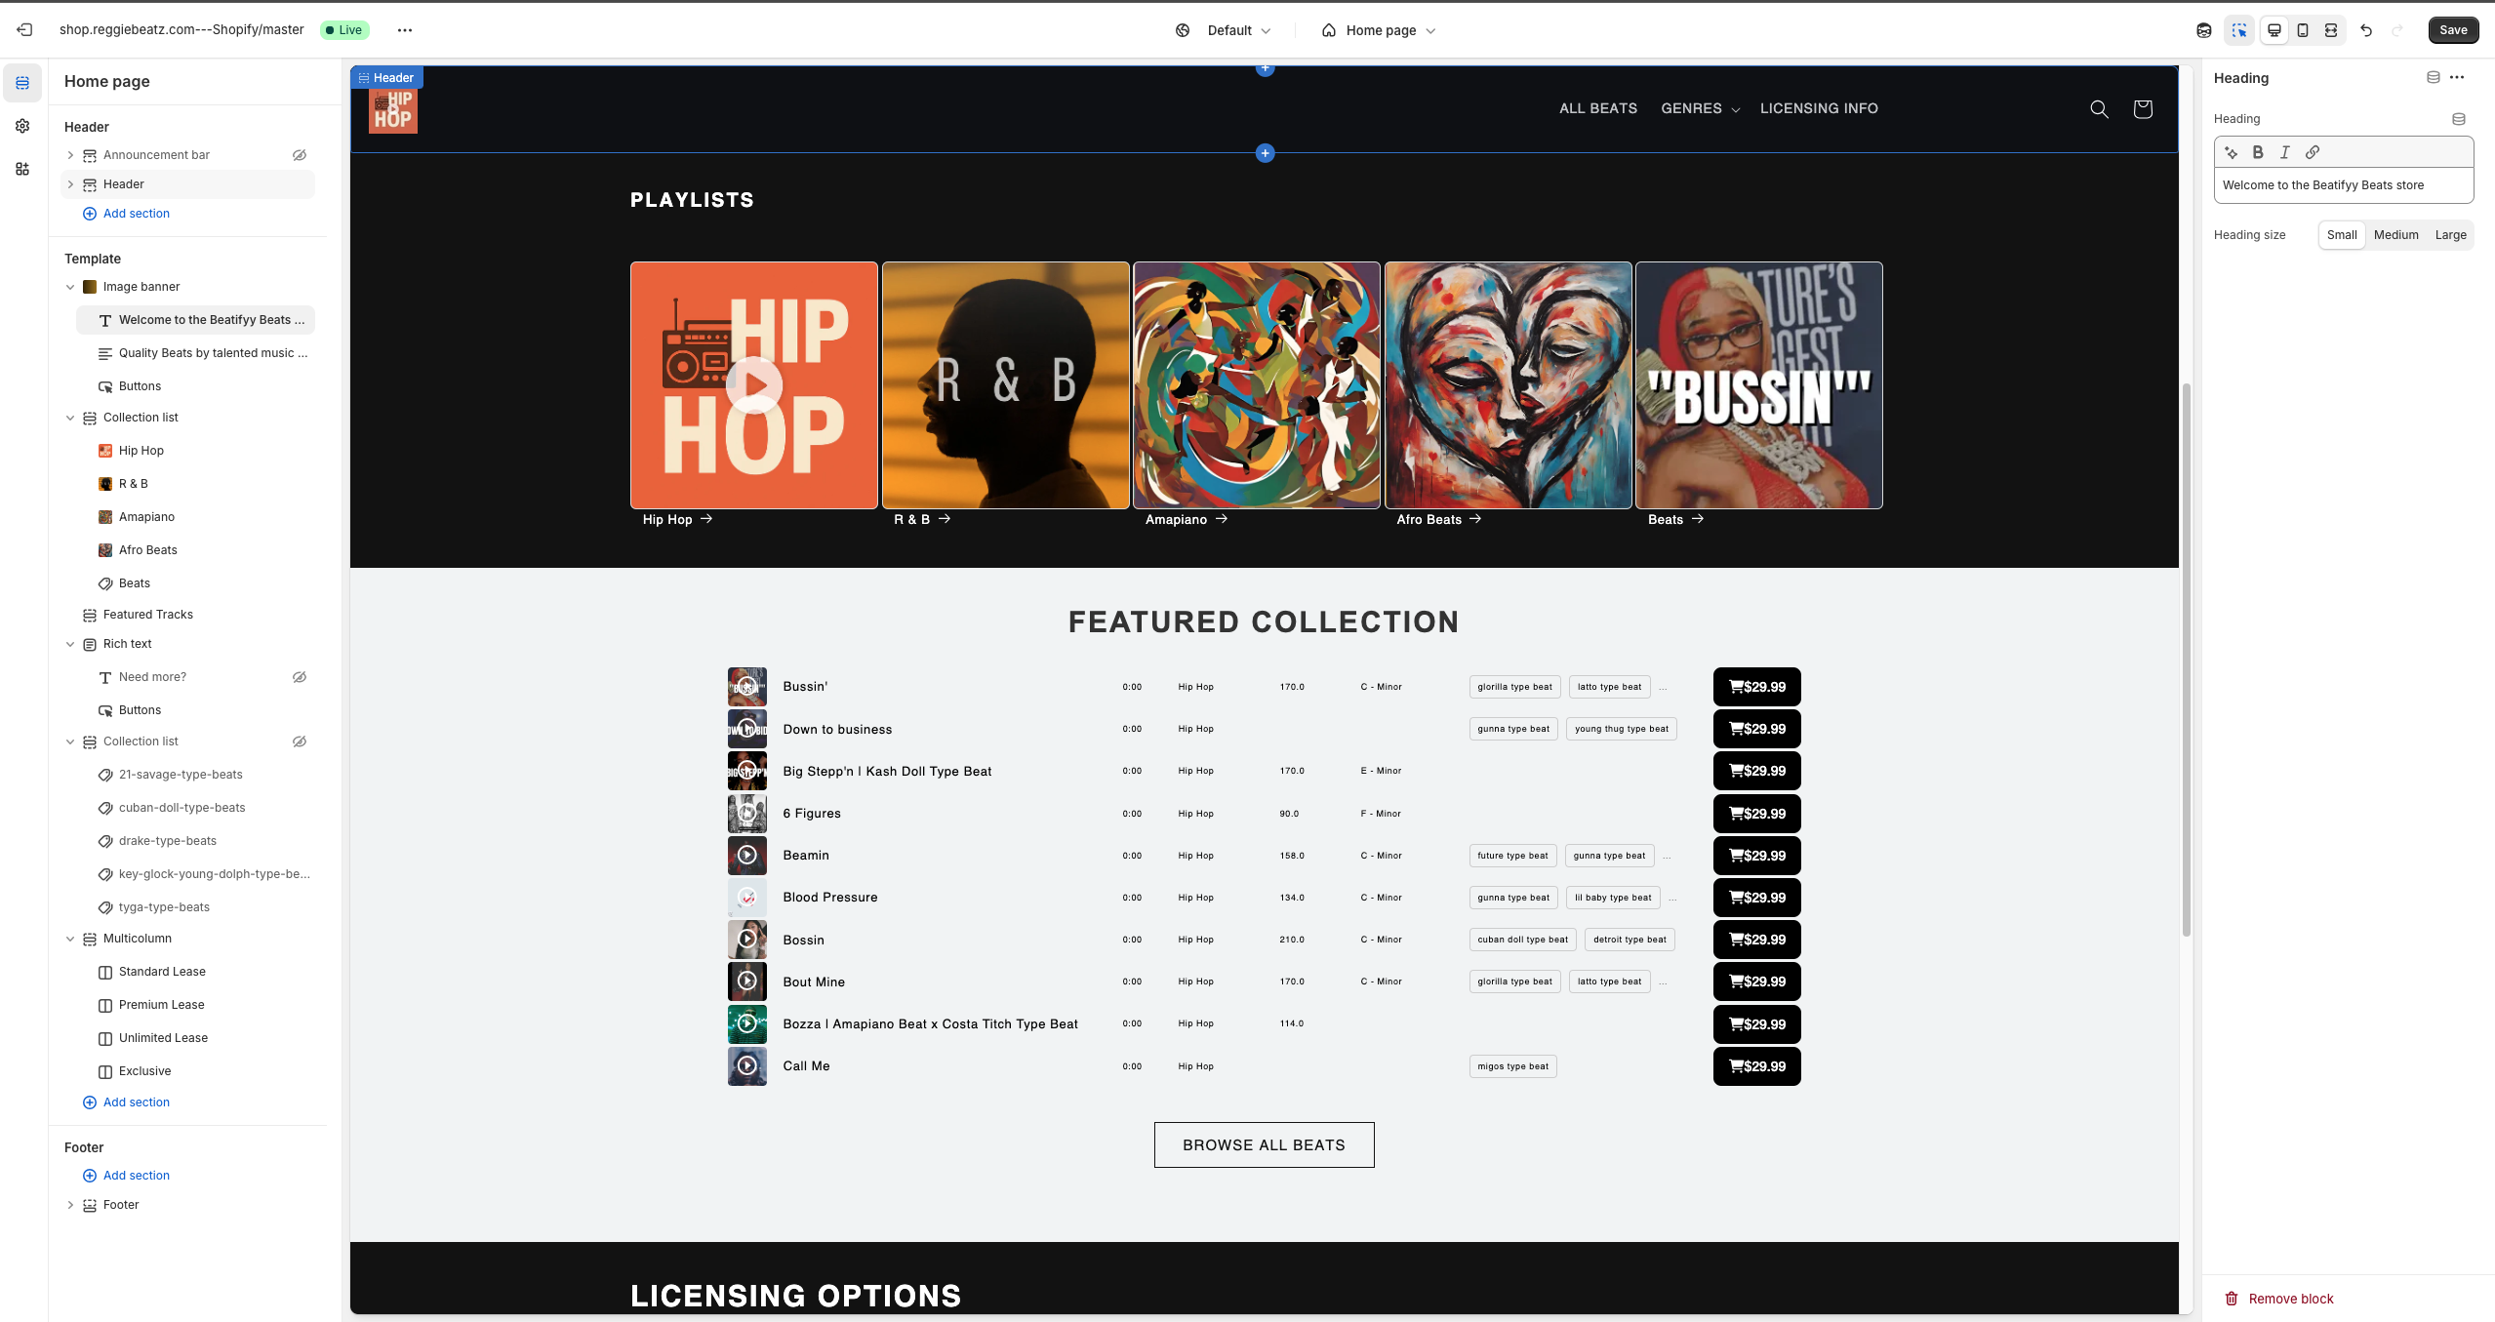Click the full-width preview icon
The image size is (2495, 1322).
2331,30
